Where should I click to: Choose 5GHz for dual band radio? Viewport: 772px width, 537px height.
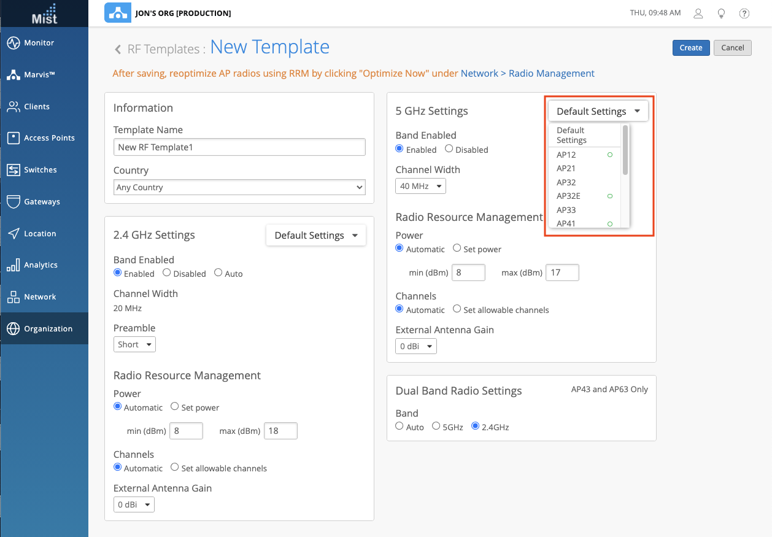(436, 427)
